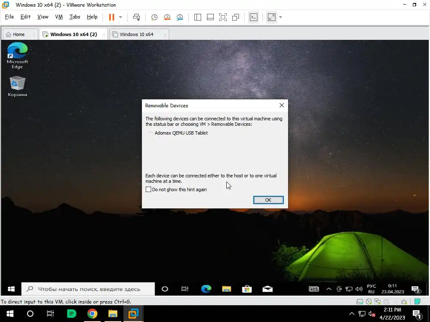Expand guest system tray hidden icons
The image size is (430, 322).
[329, 289]
